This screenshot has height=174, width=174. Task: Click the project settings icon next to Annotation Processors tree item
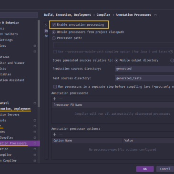coord(35,143)
